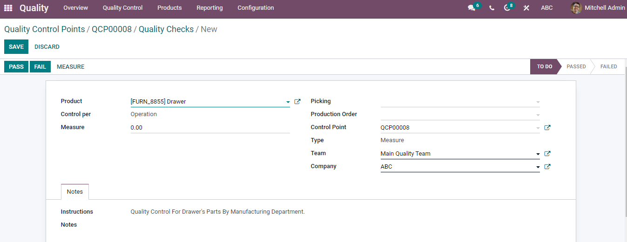
Task: Click the debug tools X icon
Action: [526, 8]
